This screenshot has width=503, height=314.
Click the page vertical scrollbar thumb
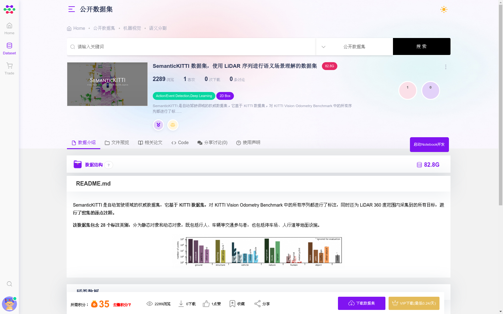pos(500,105)
